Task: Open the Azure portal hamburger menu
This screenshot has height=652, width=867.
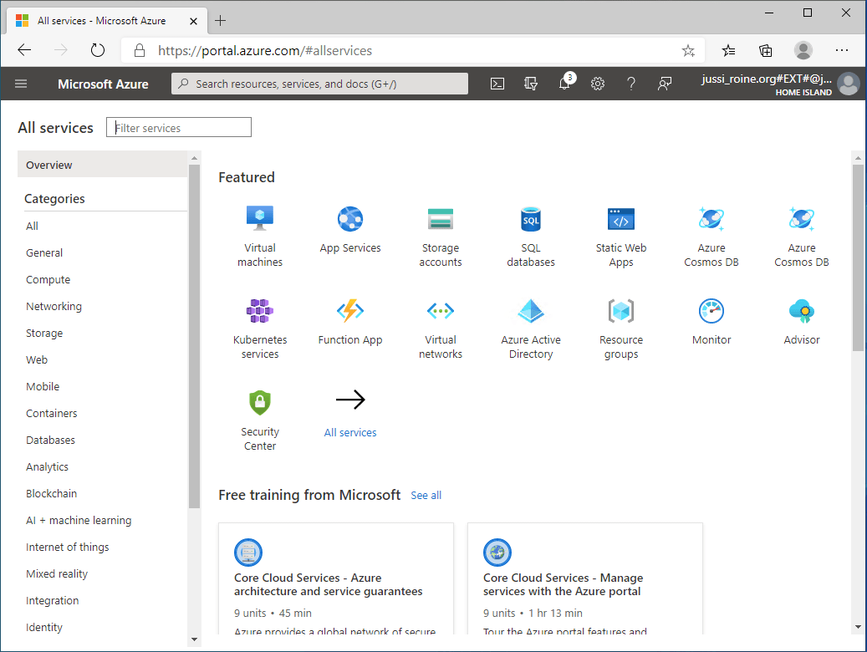Action: 21,84
